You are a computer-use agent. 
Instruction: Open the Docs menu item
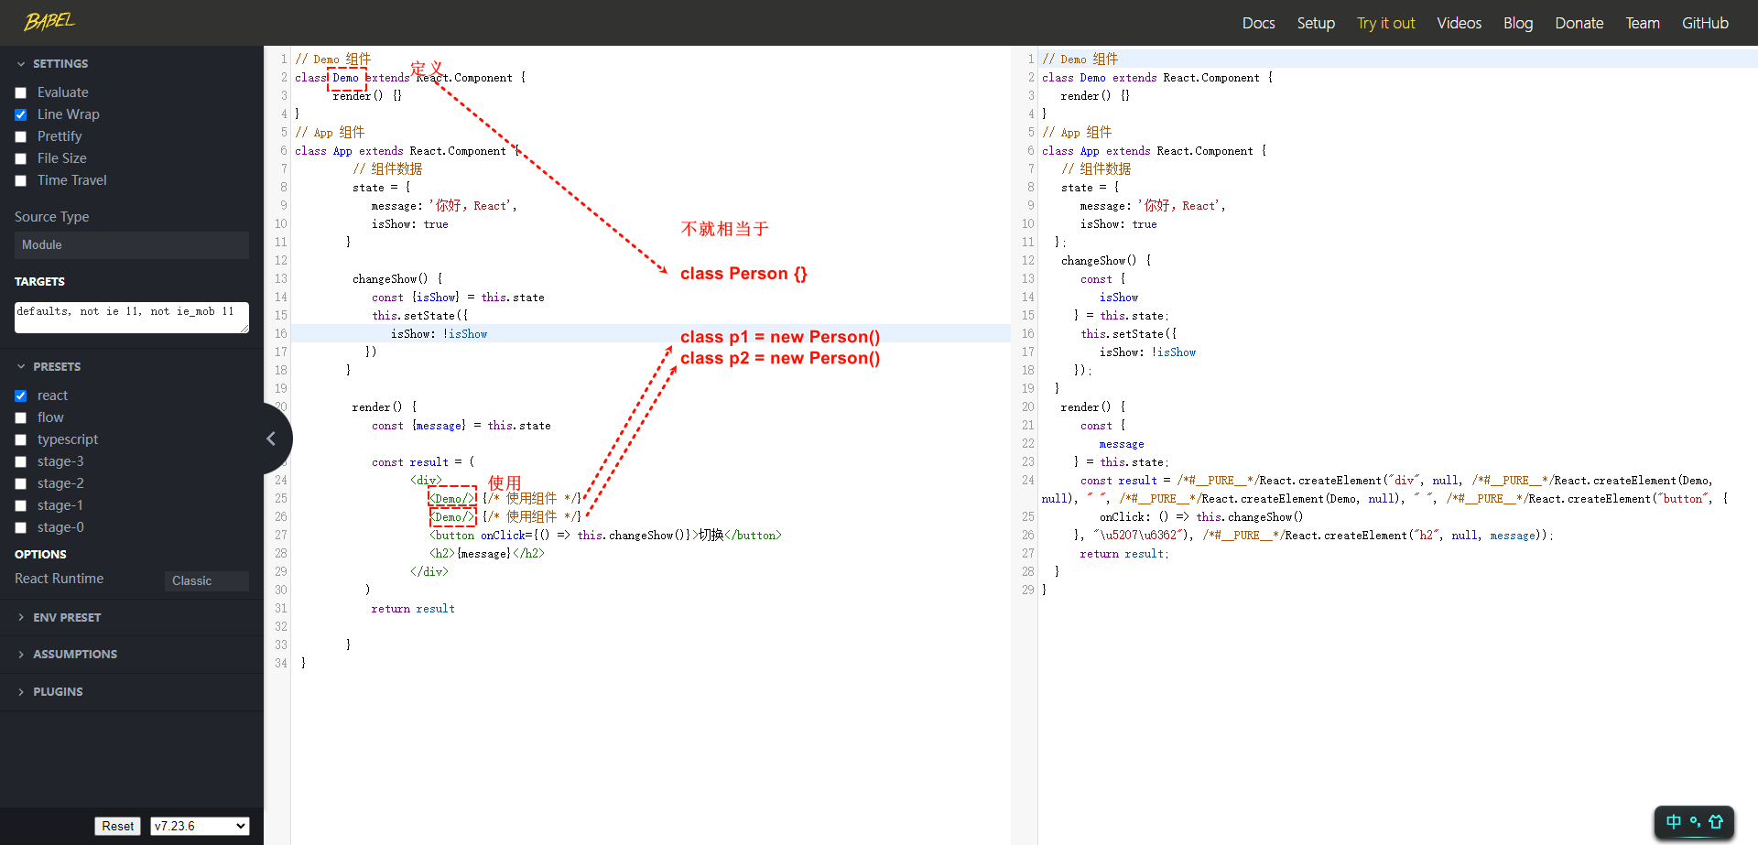tap(1258, 23)
